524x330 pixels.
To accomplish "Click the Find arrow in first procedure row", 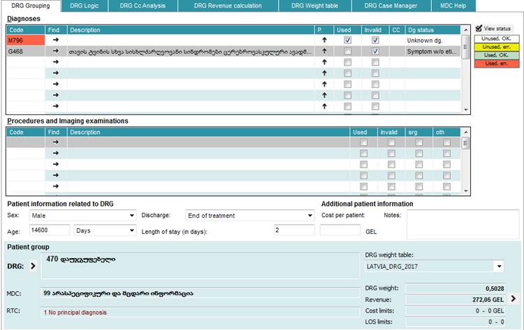I will (x=55, y=142).
